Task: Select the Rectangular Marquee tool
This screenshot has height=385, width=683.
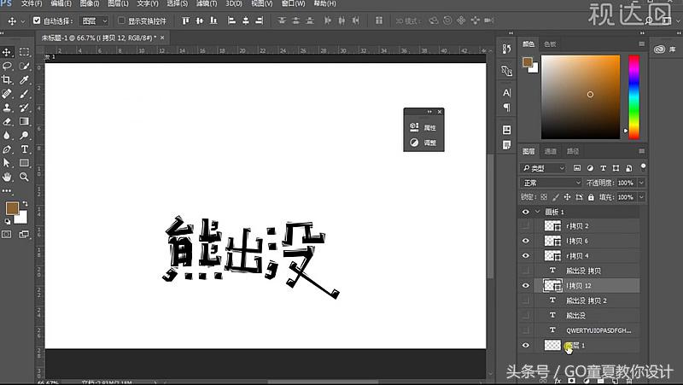Action: [x=25, y=52]
